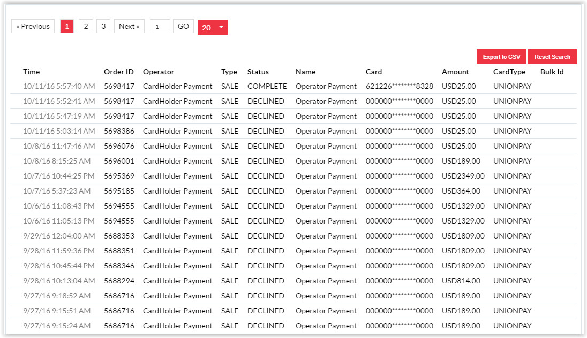587x338 pixels.
Task: Sort by the CardType column header
Action: (x=509, y=72)
